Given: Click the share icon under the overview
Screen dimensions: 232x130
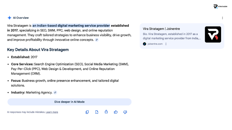Looking at the screenshot, I should coord(106,112).
